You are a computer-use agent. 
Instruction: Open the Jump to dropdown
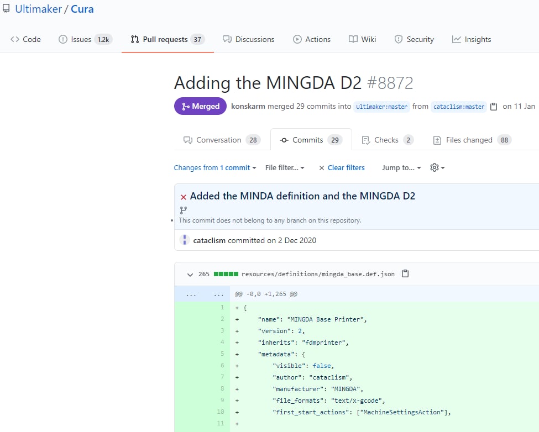click(x=401, y=167)
